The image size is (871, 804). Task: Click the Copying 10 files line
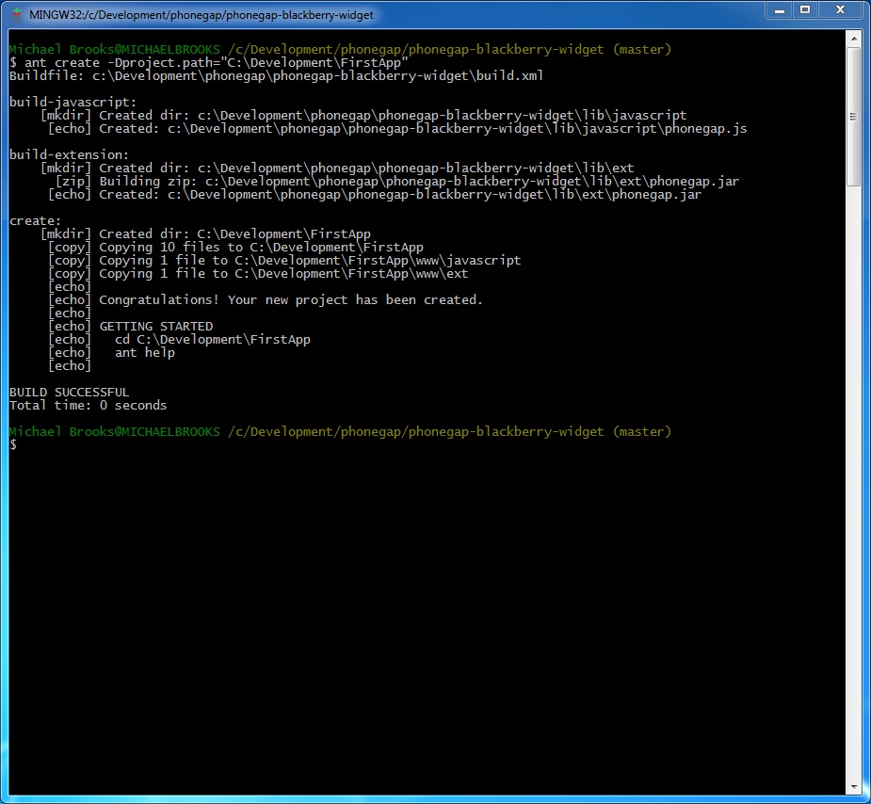[235, 248]
